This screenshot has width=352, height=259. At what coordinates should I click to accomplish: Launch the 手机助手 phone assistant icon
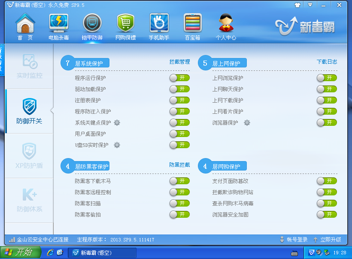pyautogui.click(x=159, y=27)
